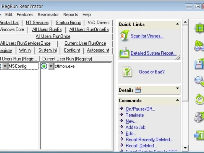Open the Features menu
This screenshot has height=153, width=204.
(x=25, y=15)
